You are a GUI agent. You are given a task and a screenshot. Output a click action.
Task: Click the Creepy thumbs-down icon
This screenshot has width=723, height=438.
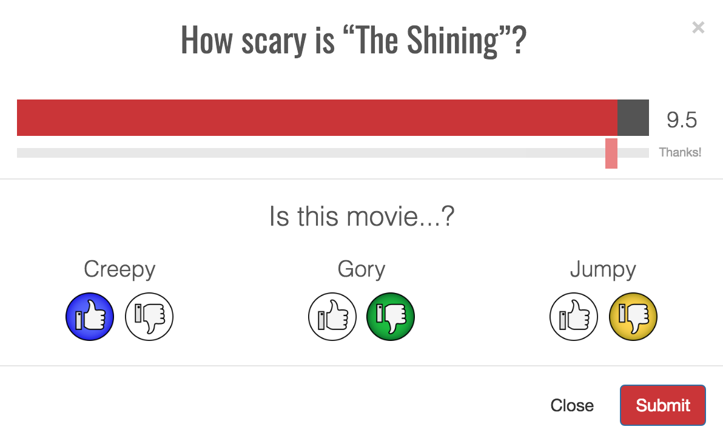(x=149, y=317)
